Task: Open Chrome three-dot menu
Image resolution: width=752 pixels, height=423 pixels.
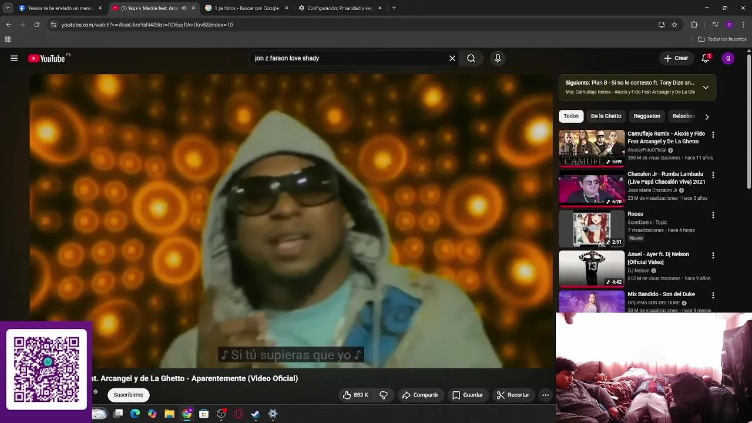Action: [744, 25]
